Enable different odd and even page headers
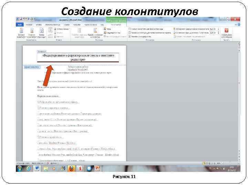 coord(149,33)
